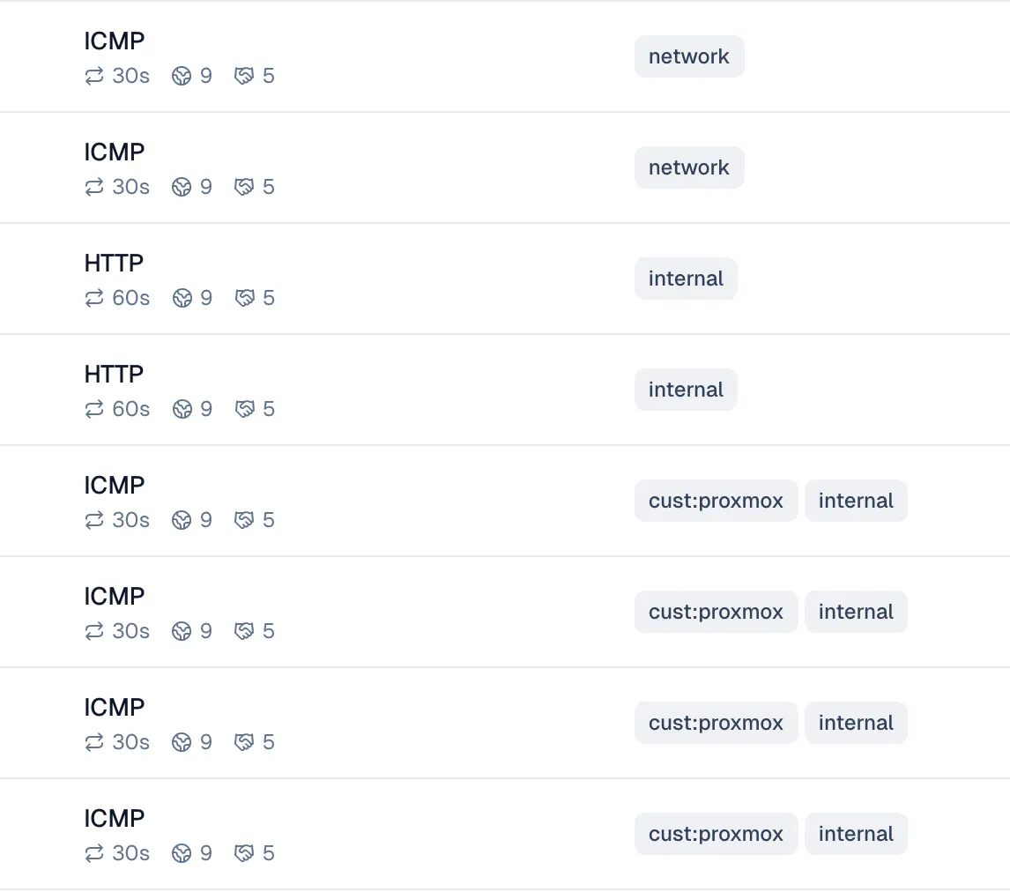Screen dimensions: 1010x892
Task: Click the handshake icon on the sixth monitor row
Action: tap(244, 631)
